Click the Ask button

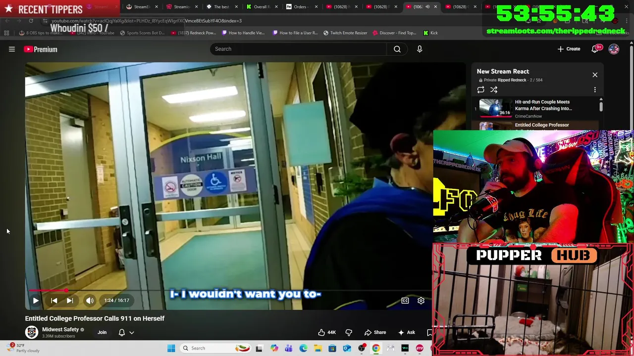pyautogui.click(x=407, y=332)
